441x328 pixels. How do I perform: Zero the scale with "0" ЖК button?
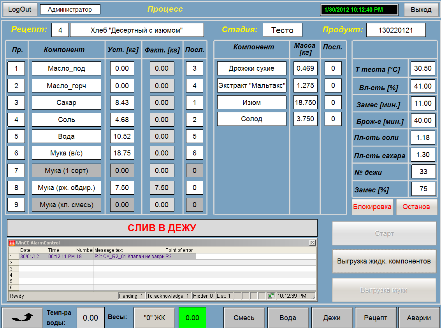click(x=154, y=318)
